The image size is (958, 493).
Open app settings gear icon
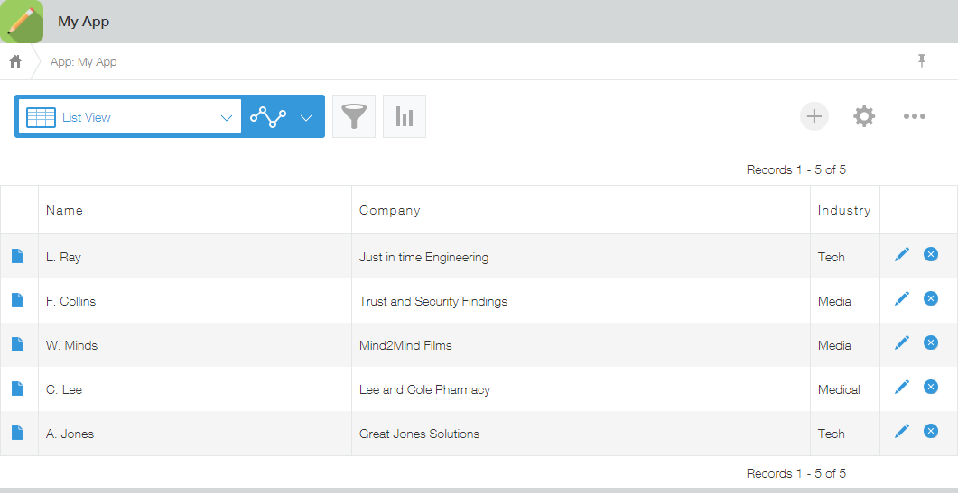click(x=864, y=116)
